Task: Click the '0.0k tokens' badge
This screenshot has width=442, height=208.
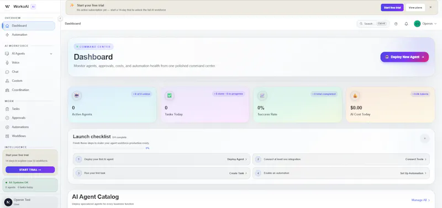Action: pyautogui.click(x=420, y=94)
